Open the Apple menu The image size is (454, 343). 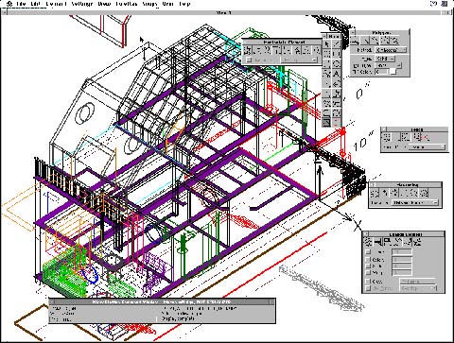[9, 4]
